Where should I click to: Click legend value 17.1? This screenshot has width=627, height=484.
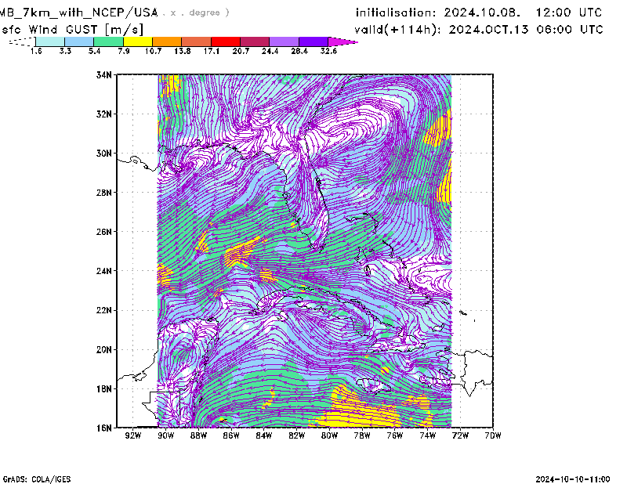pos(212,51)
